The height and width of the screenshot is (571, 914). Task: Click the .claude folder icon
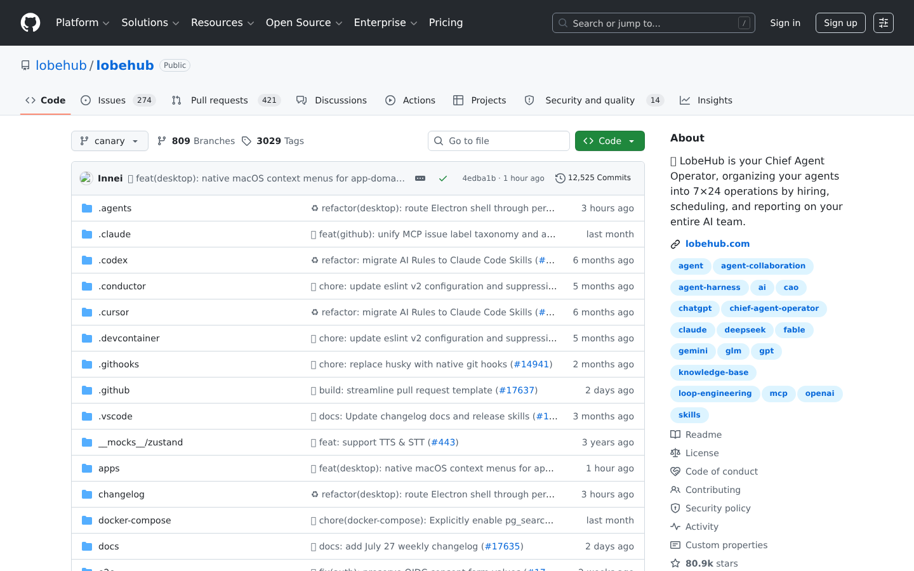(x=87, y=234)
